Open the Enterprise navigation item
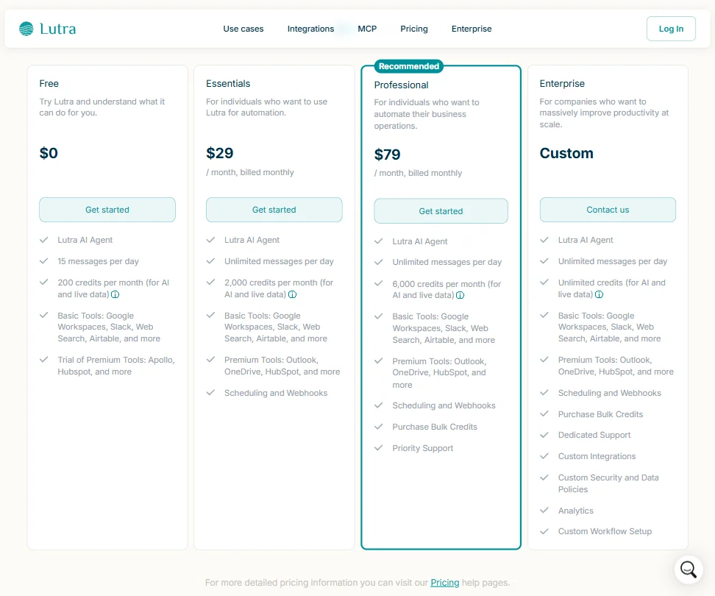Screen dimensions: 715x596 point(472,29)
